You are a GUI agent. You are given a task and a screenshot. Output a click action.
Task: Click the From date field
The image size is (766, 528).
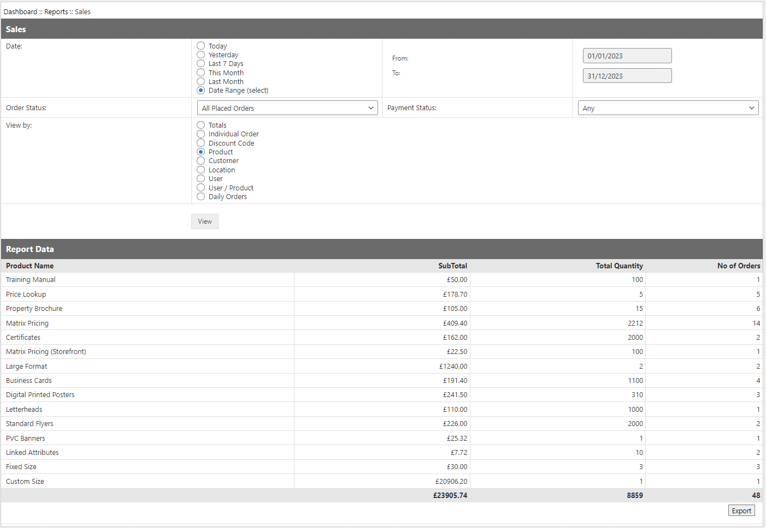click(627, 56)
